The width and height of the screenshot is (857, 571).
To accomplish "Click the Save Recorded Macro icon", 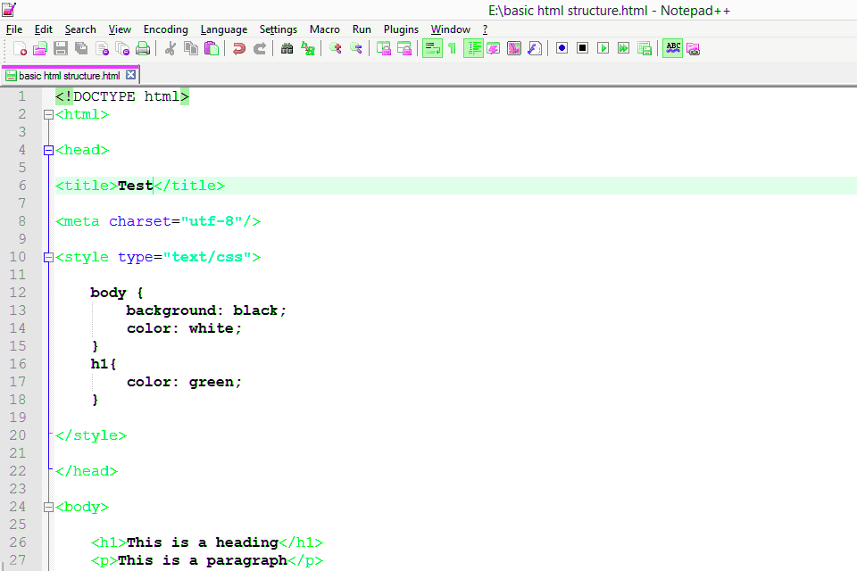I will coord(645,49).
